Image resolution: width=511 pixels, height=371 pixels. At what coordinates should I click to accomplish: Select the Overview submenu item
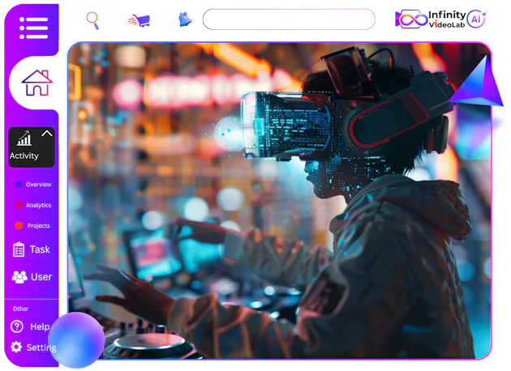(37, 185)
